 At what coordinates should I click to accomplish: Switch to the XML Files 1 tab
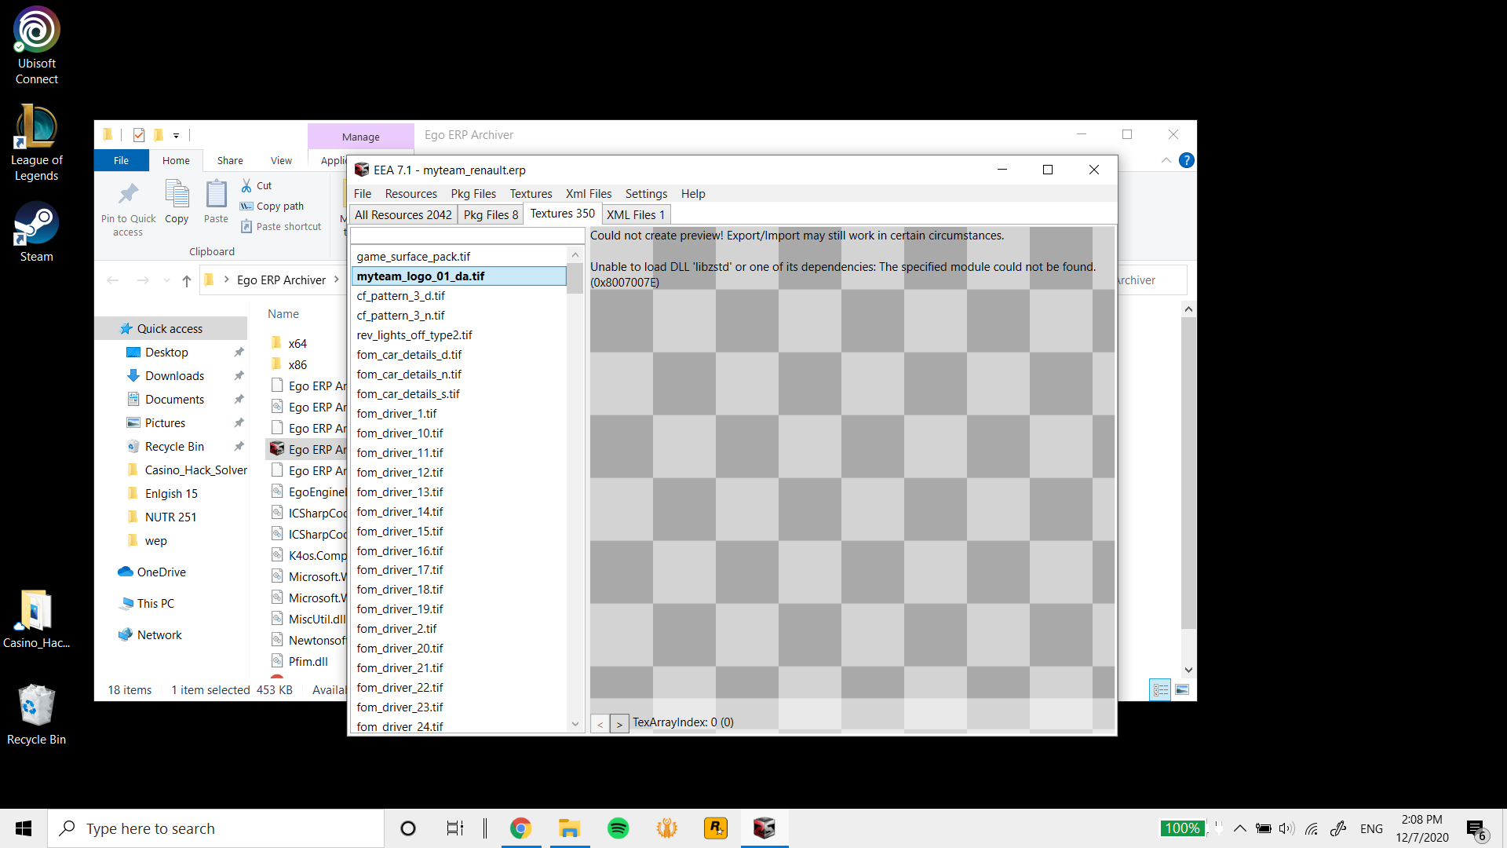point(635,214)
